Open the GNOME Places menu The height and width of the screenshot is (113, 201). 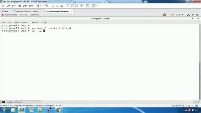pos(24,15)
